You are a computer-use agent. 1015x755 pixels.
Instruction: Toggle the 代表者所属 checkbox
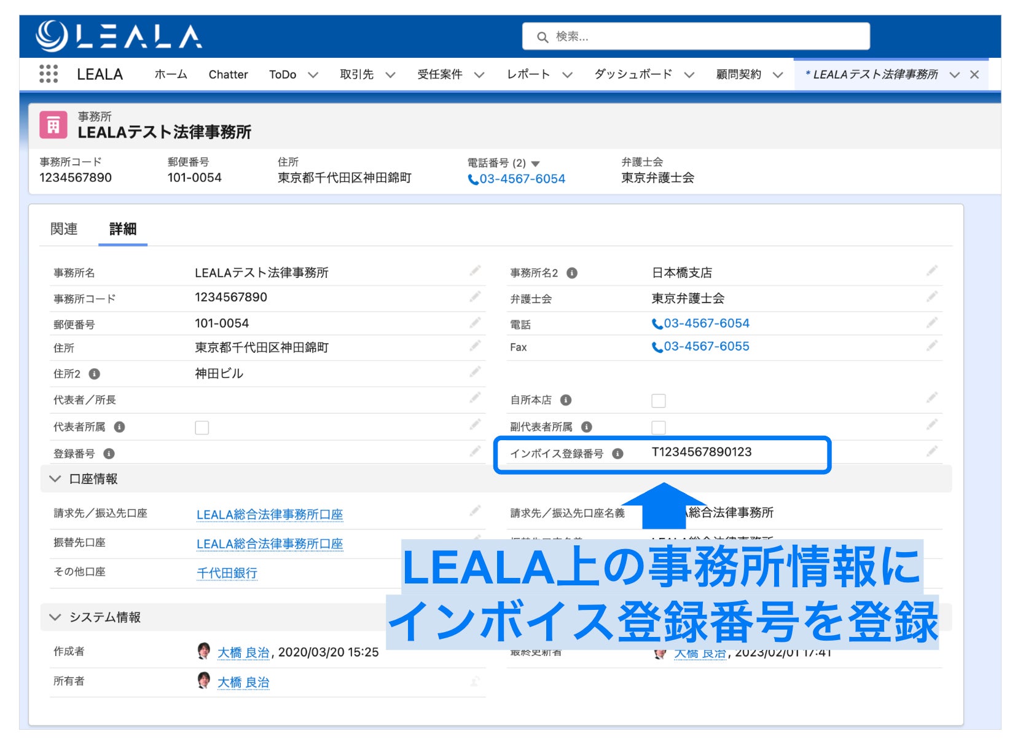coord(202,427)
